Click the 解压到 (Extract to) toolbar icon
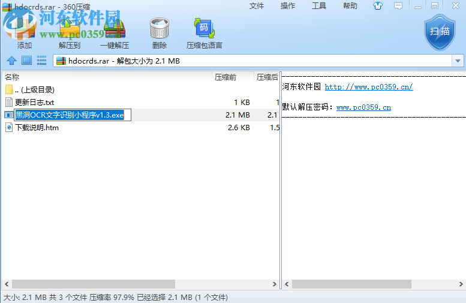The width and height of the screenshot is (466, 303). (70, 28)
